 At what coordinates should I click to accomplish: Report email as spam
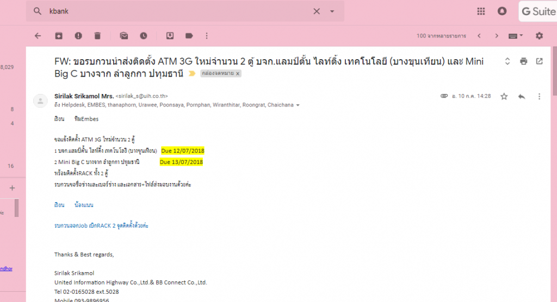click(x=78, y=36)
